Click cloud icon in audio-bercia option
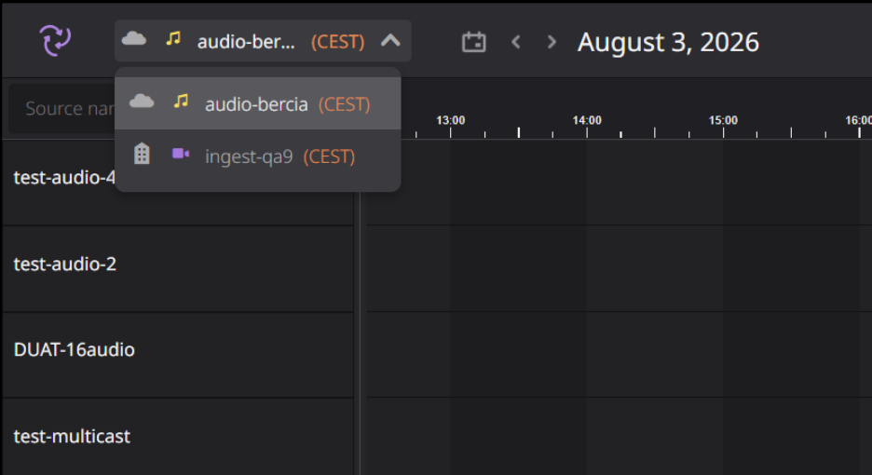872x475 pixels. coord(142,102)
